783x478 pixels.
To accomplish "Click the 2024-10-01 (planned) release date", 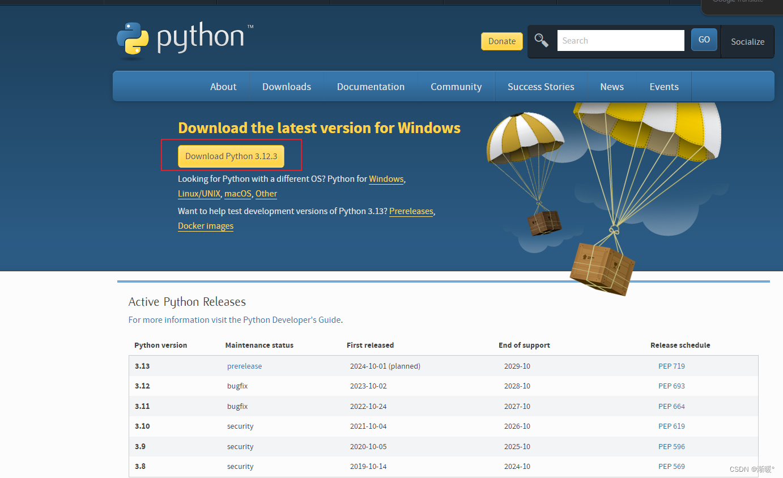I will (x=385, y=366).
